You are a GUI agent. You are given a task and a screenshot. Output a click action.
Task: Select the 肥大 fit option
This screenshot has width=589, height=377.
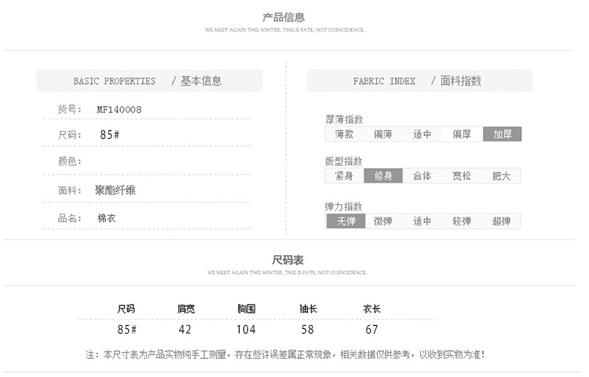(x=501, y=176)
